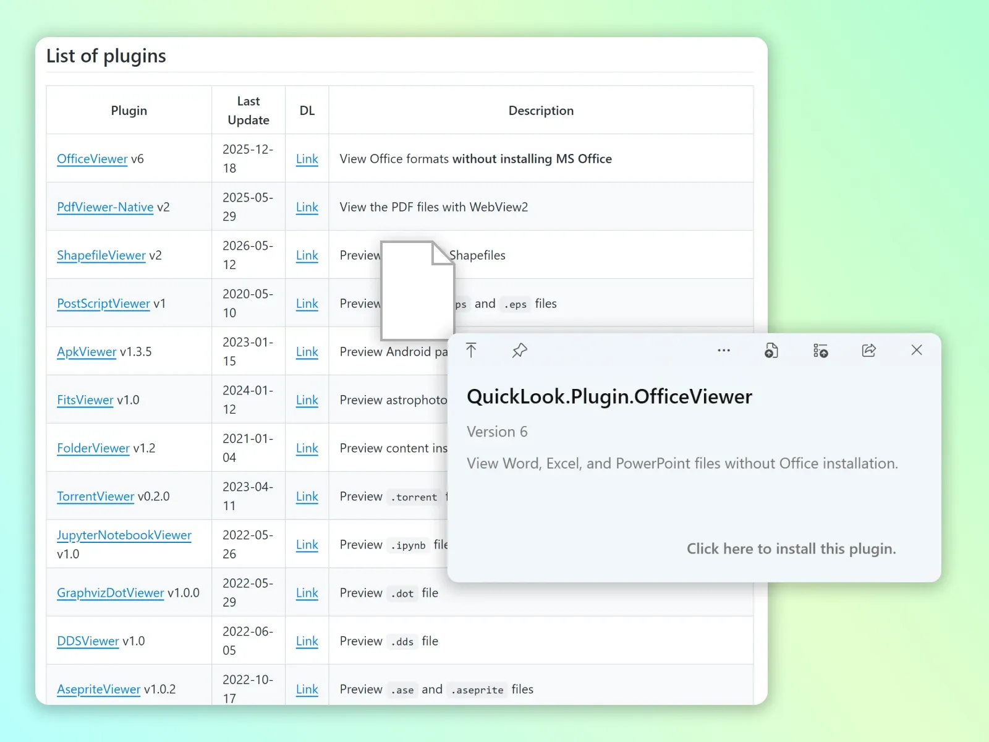989x742 pixels.
Task: Follow the download Link in OfficeViewer row
Action: click(x=307, y=159)
